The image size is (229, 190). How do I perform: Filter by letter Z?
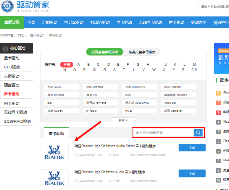pyautogui.click(x=183, y=70)
